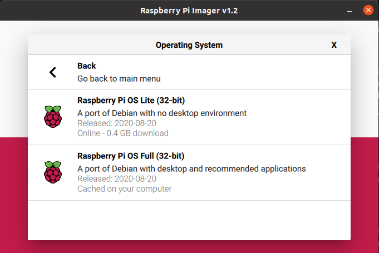Click the bold Back label
This screenshot has width=379, height=253.
pyautogui.click(x=86, y=66)
